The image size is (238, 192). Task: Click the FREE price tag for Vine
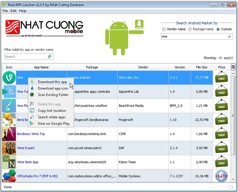[x=221, y=78]
